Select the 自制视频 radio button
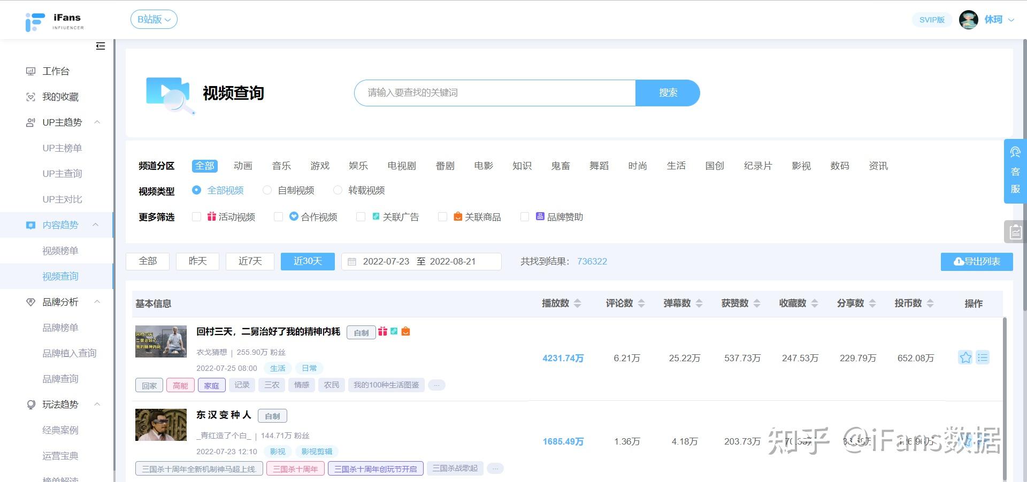This screenshot has height=482, width=1027. [267, 190]
